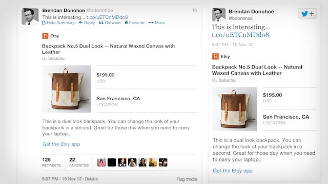Open the More options menu

(x=156, y=22)
